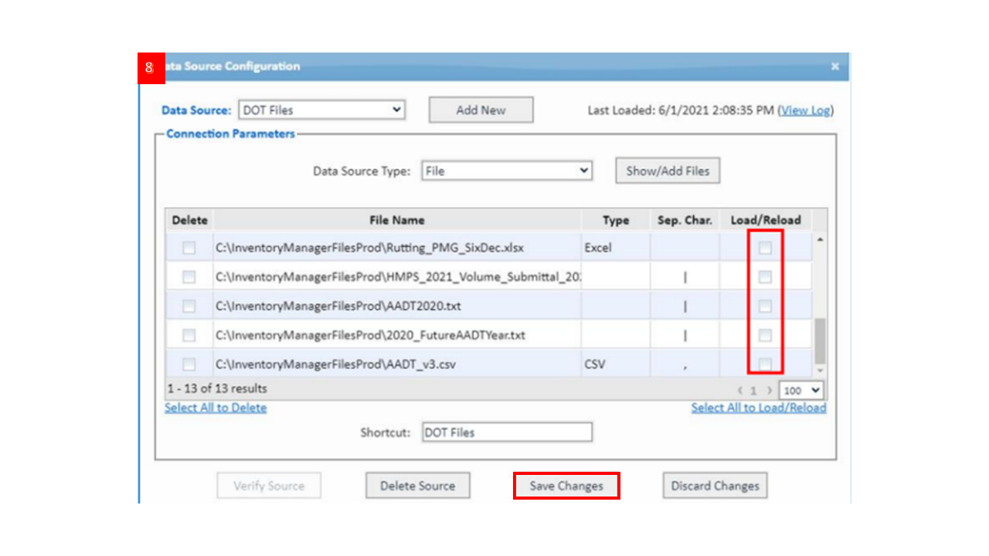Enable Load/Reload for HMPS_2021_Volume_Submittal file

point(765,276)
